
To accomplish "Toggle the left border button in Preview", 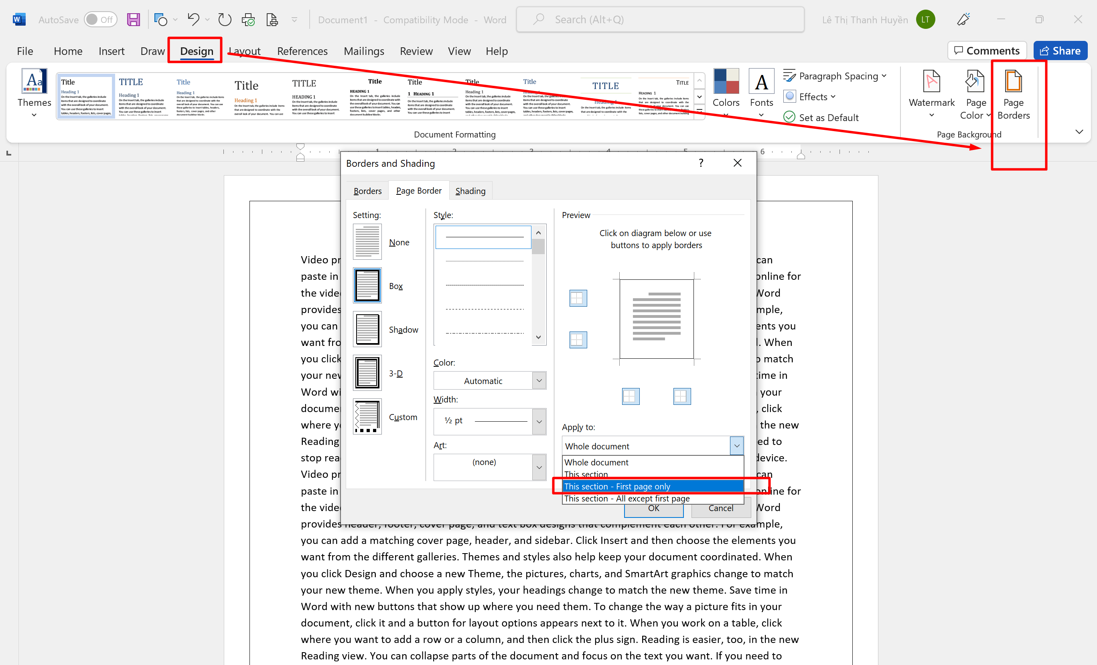I will pos(631,396).
